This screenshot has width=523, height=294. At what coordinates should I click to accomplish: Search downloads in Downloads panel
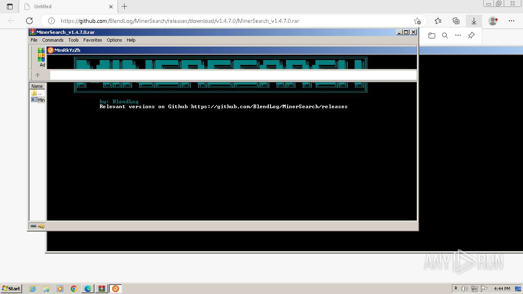[445, 36]
